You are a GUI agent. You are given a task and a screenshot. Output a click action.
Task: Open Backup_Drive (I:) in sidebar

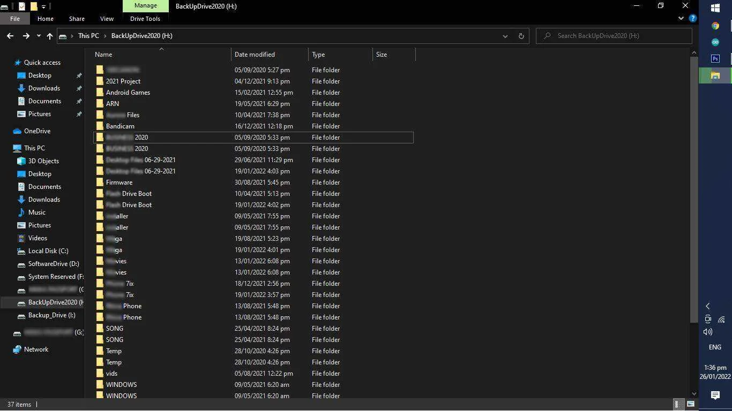click(x=51, y=315)
